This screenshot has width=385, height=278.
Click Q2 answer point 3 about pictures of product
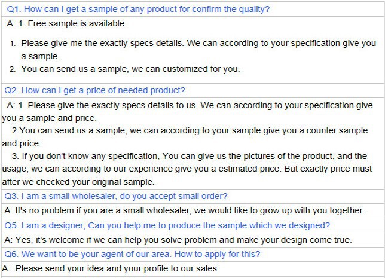(x=190, y=156)
